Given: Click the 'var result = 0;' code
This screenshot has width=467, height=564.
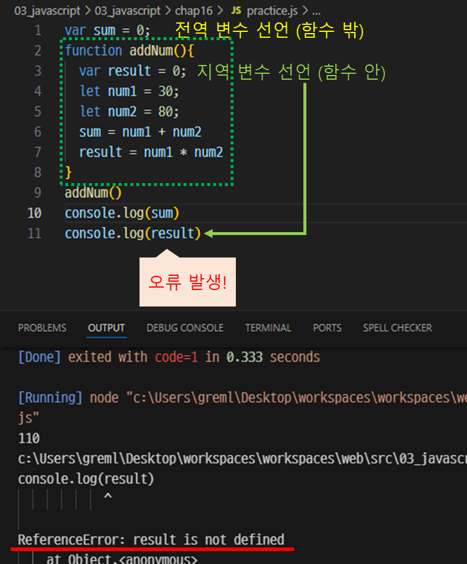Looking at the screenshot, I should 132,71.
